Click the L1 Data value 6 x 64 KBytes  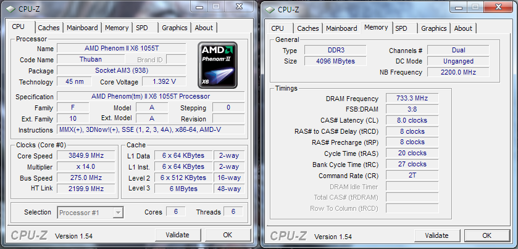coord(183,156)
